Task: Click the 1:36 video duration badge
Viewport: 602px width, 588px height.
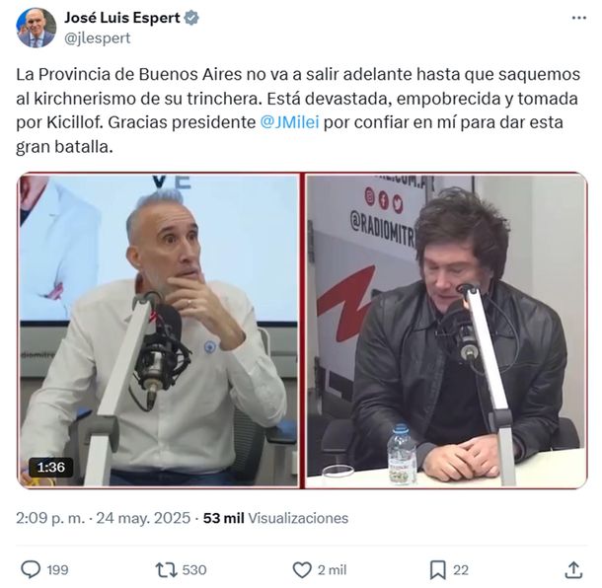Action: (51, 467)
